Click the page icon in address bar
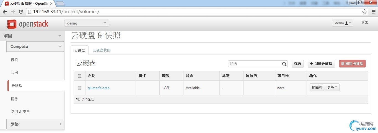Viewport: 378px width, 133px height. 29,12
